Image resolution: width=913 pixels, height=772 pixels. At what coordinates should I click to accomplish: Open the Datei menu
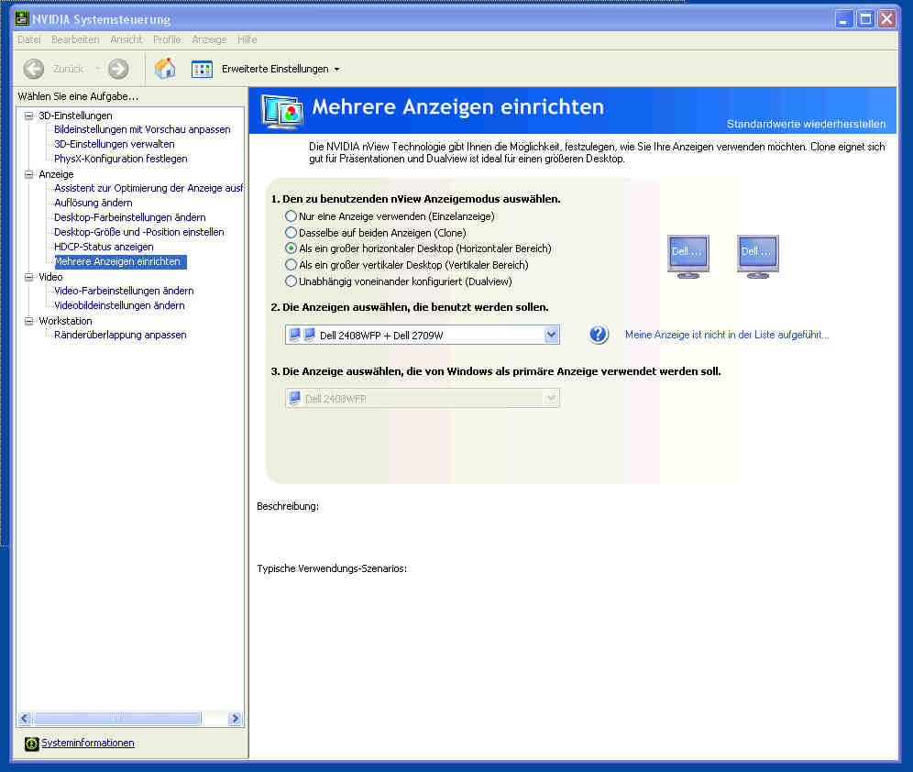click(x=29, y=39)
